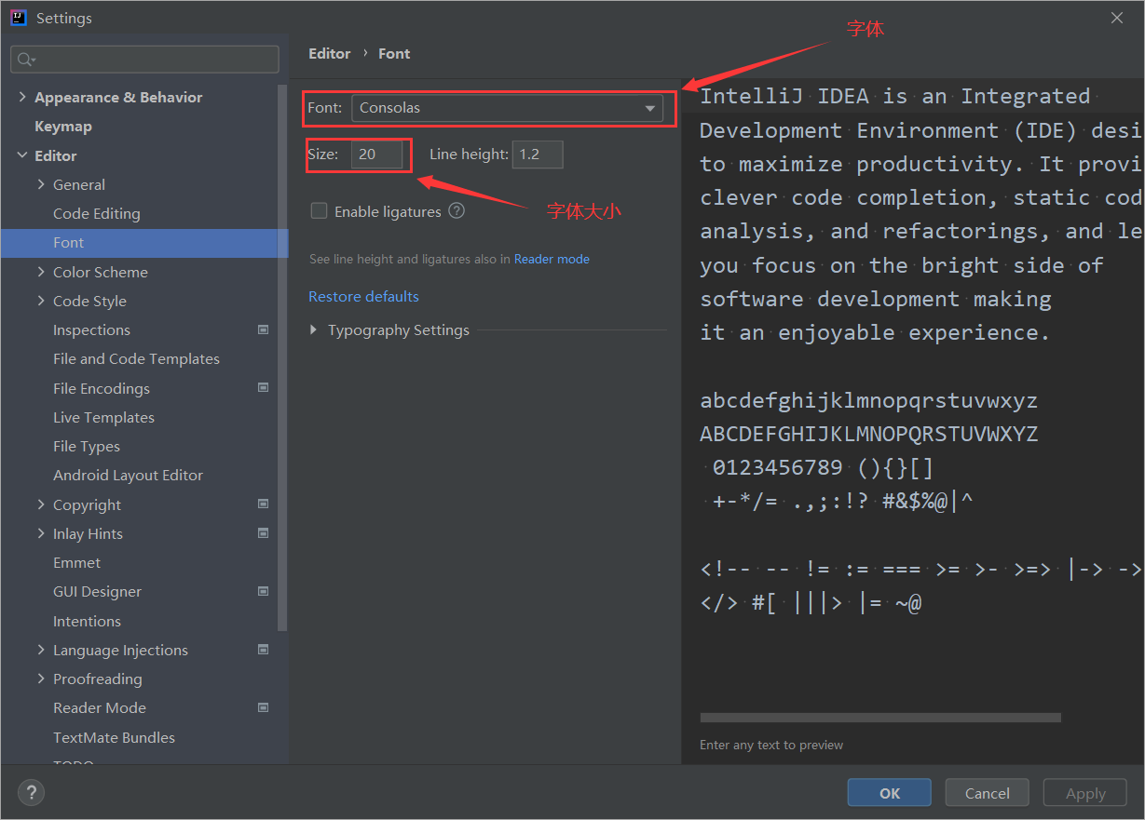Click the project-level icon next to Reader Mode
1145x820 pixels.
[x=264, y=707]
